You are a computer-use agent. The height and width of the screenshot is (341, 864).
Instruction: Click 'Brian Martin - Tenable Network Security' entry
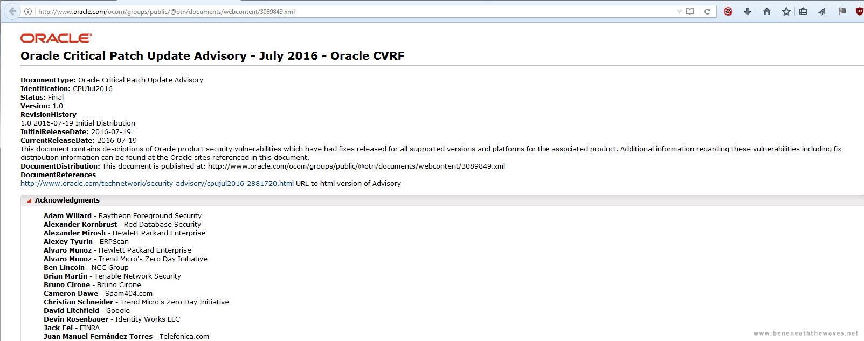[x=112, y=276]
